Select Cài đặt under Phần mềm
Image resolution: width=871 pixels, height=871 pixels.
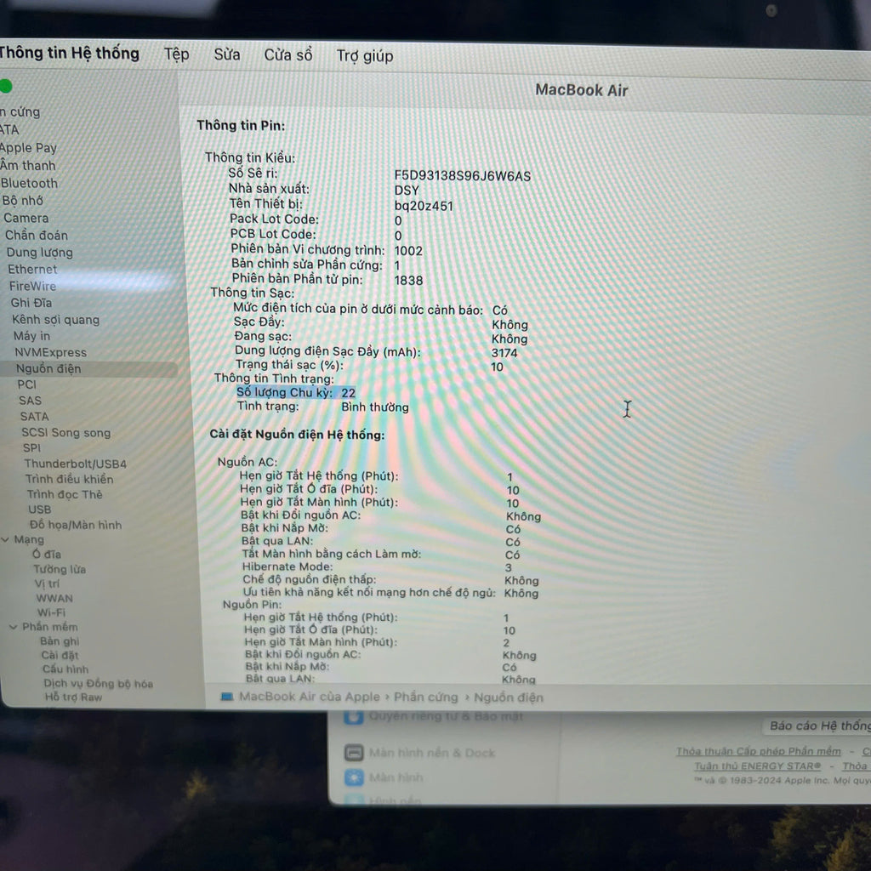pos(60,656)
